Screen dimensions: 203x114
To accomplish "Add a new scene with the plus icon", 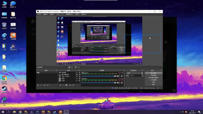I will (38, 85).
